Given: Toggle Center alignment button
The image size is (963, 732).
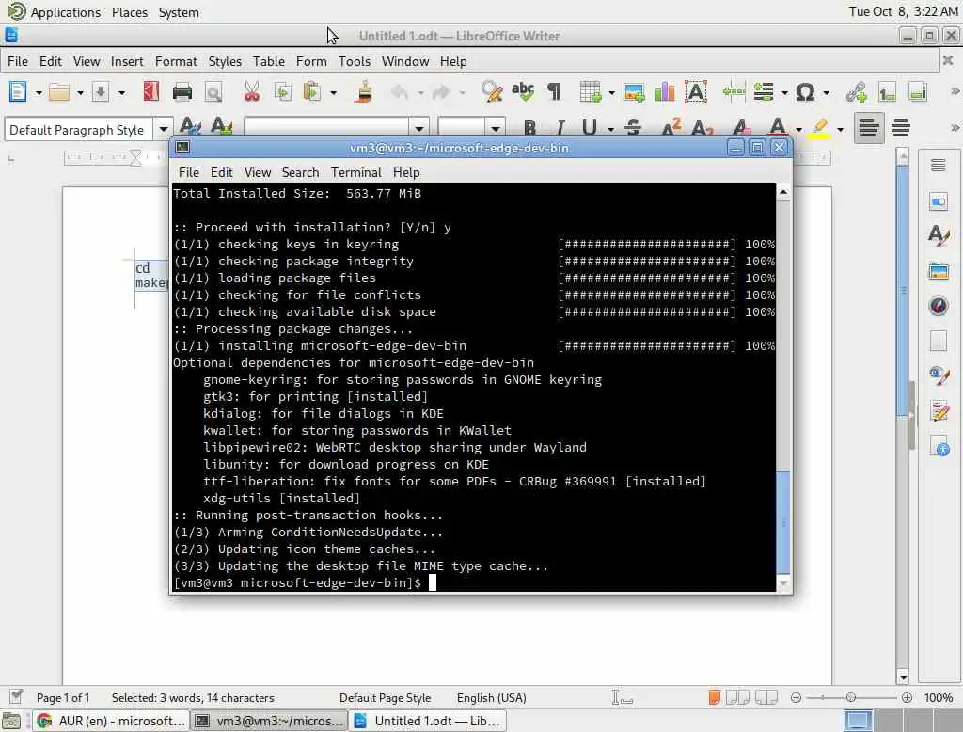Looking at the screenshot, I should [901, 128].
